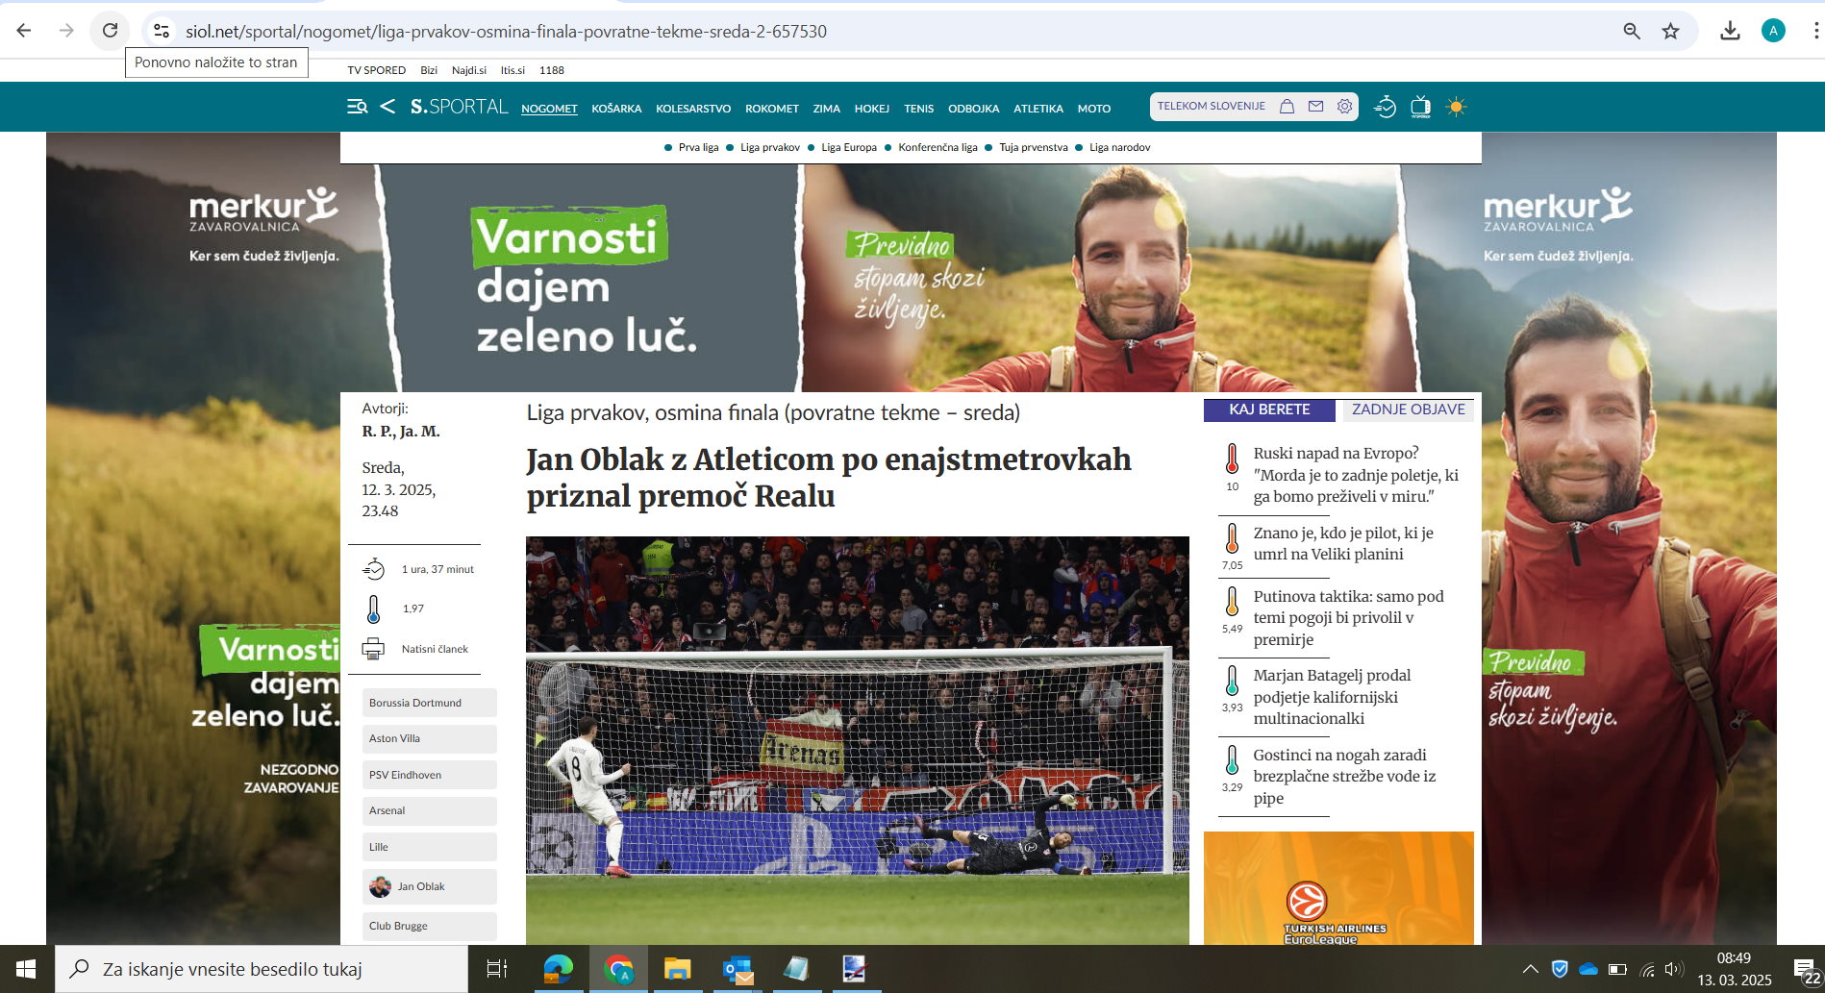Click the sun weather icon in the header

point(1456,107)
